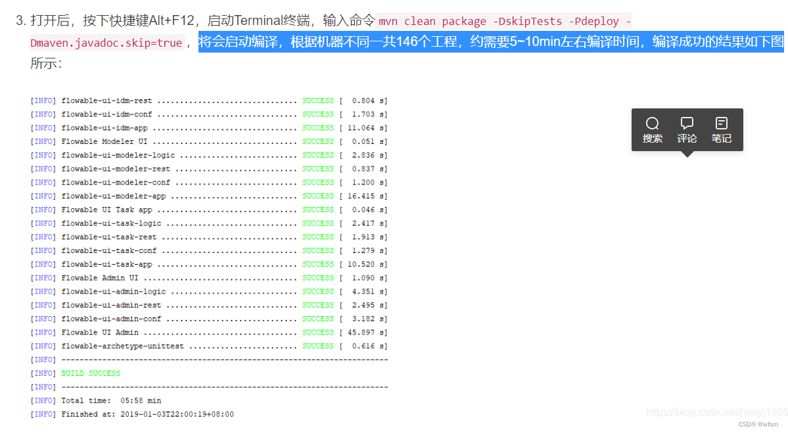Click the text 所示： below the command
Screen dimensions: 788x433
46,63
